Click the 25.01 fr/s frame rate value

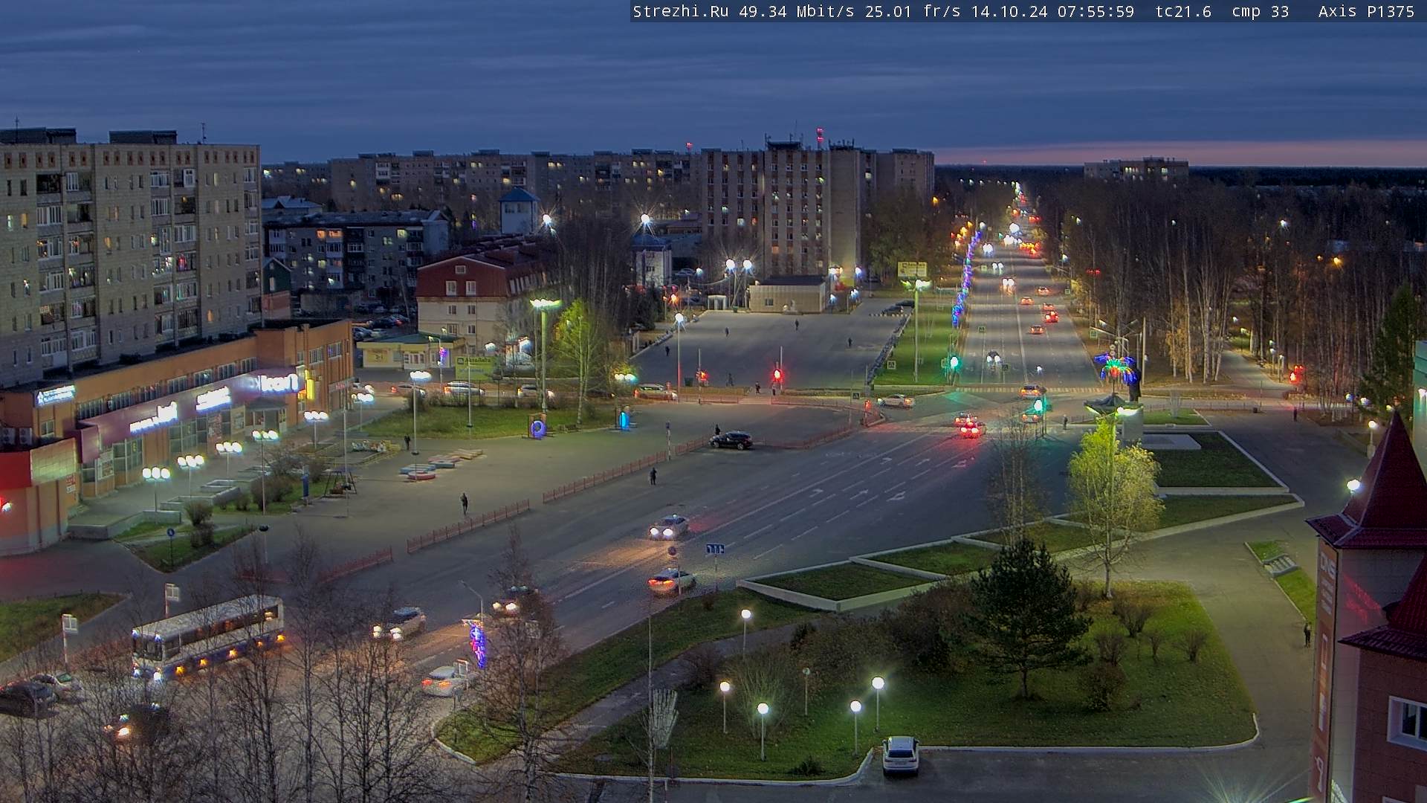pyautogui.click(x=913, y=11)
